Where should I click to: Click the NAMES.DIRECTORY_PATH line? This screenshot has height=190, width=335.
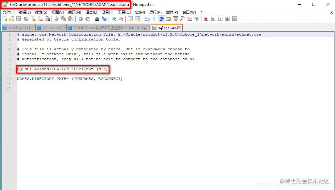70,79
